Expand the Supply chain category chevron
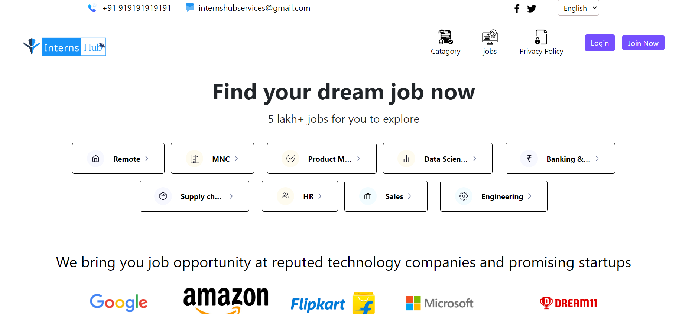Screen dimensions: 692x314 coord(231,196)
